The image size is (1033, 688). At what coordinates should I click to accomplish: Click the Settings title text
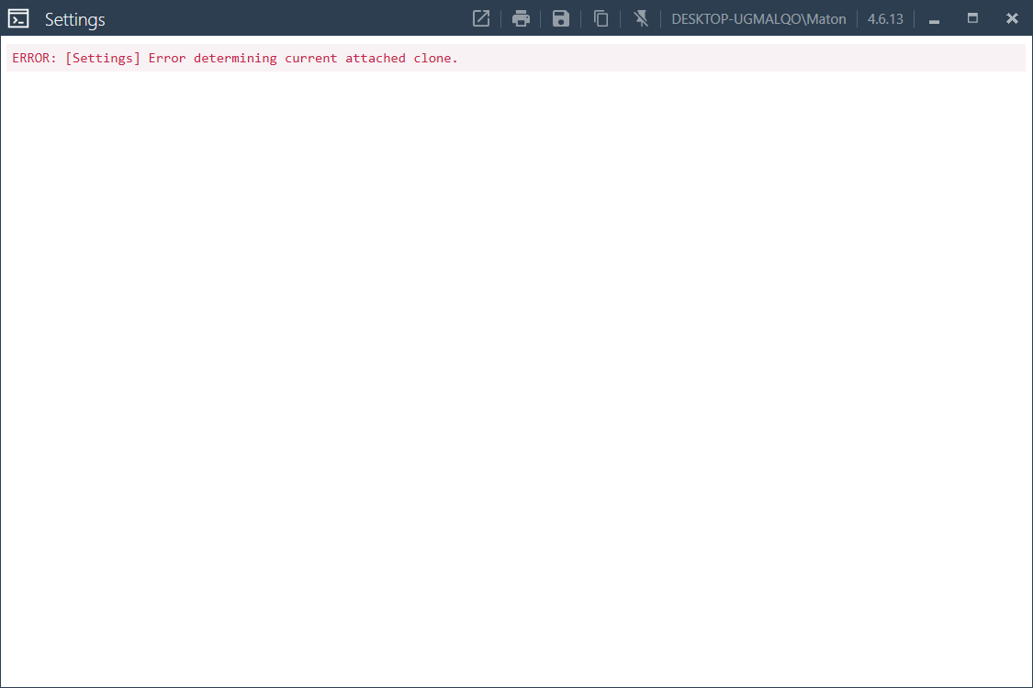(75, 18)
